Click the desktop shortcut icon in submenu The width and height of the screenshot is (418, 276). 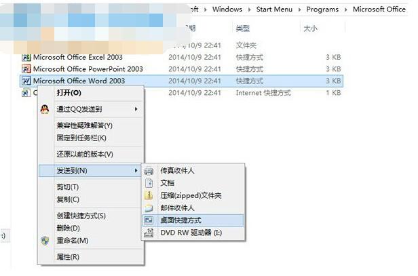click(149, 220)
